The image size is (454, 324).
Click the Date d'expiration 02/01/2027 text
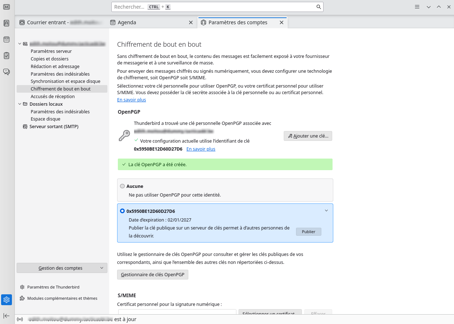click(x=160, y=220)
